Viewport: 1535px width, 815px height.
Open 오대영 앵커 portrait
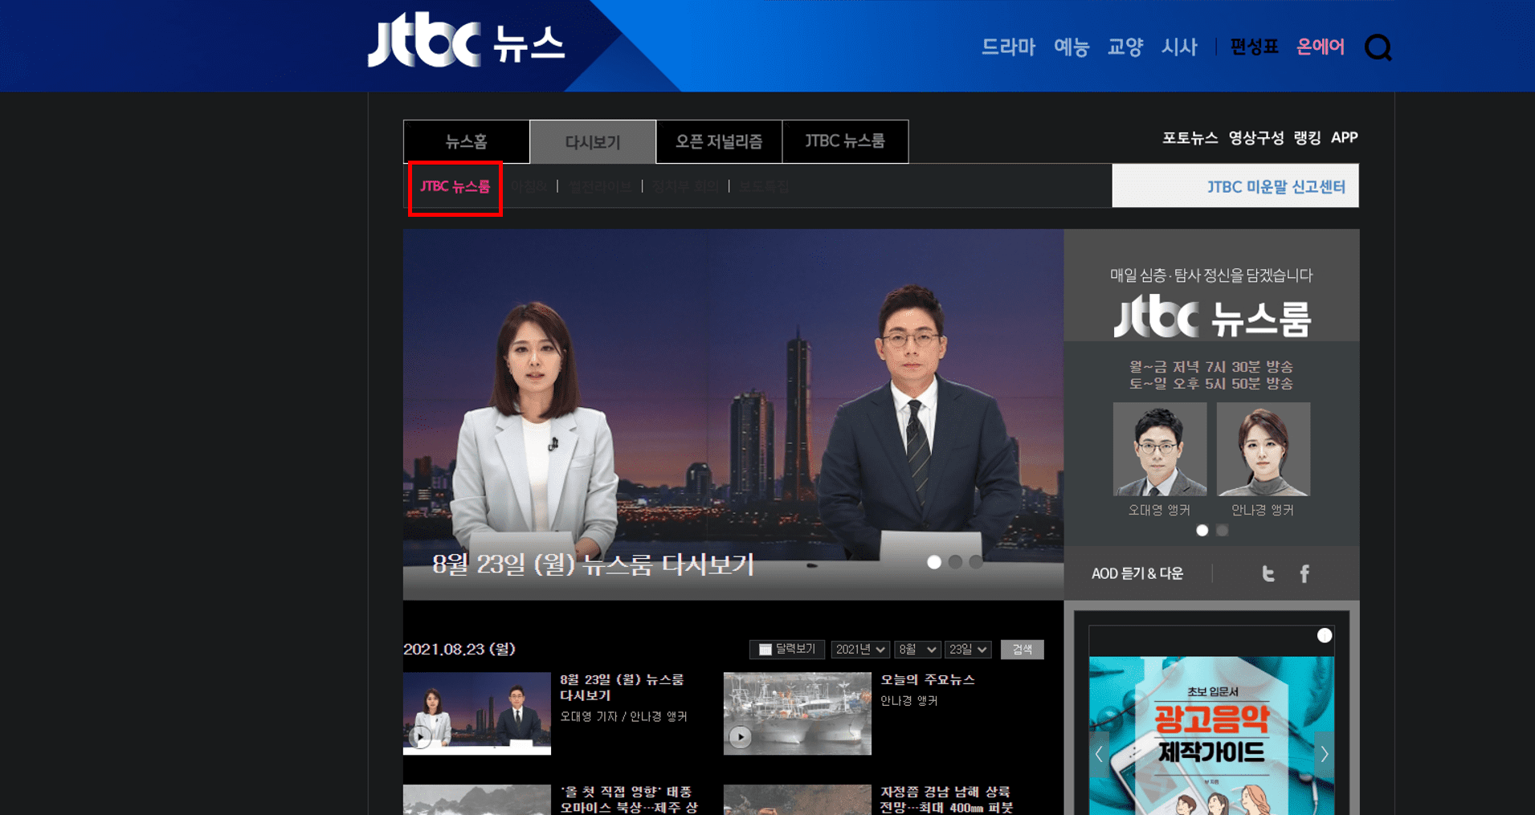(x=1159, y=449)
